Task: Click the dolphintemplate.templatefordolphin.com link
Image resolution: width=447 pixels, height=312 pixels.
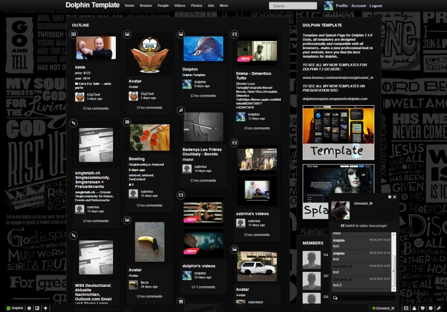Action: [x=335, y=98]
